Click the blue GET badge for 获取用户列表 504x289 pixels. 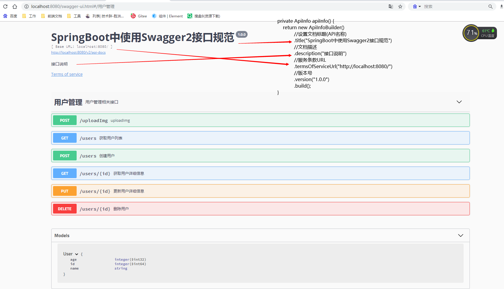65,138
